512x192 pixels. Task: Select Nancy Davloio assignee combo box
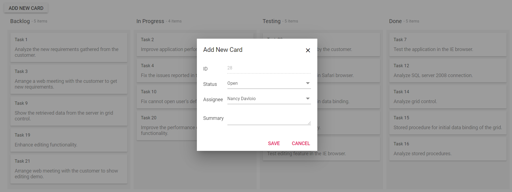pyautogui.click(x=265, y=99)
